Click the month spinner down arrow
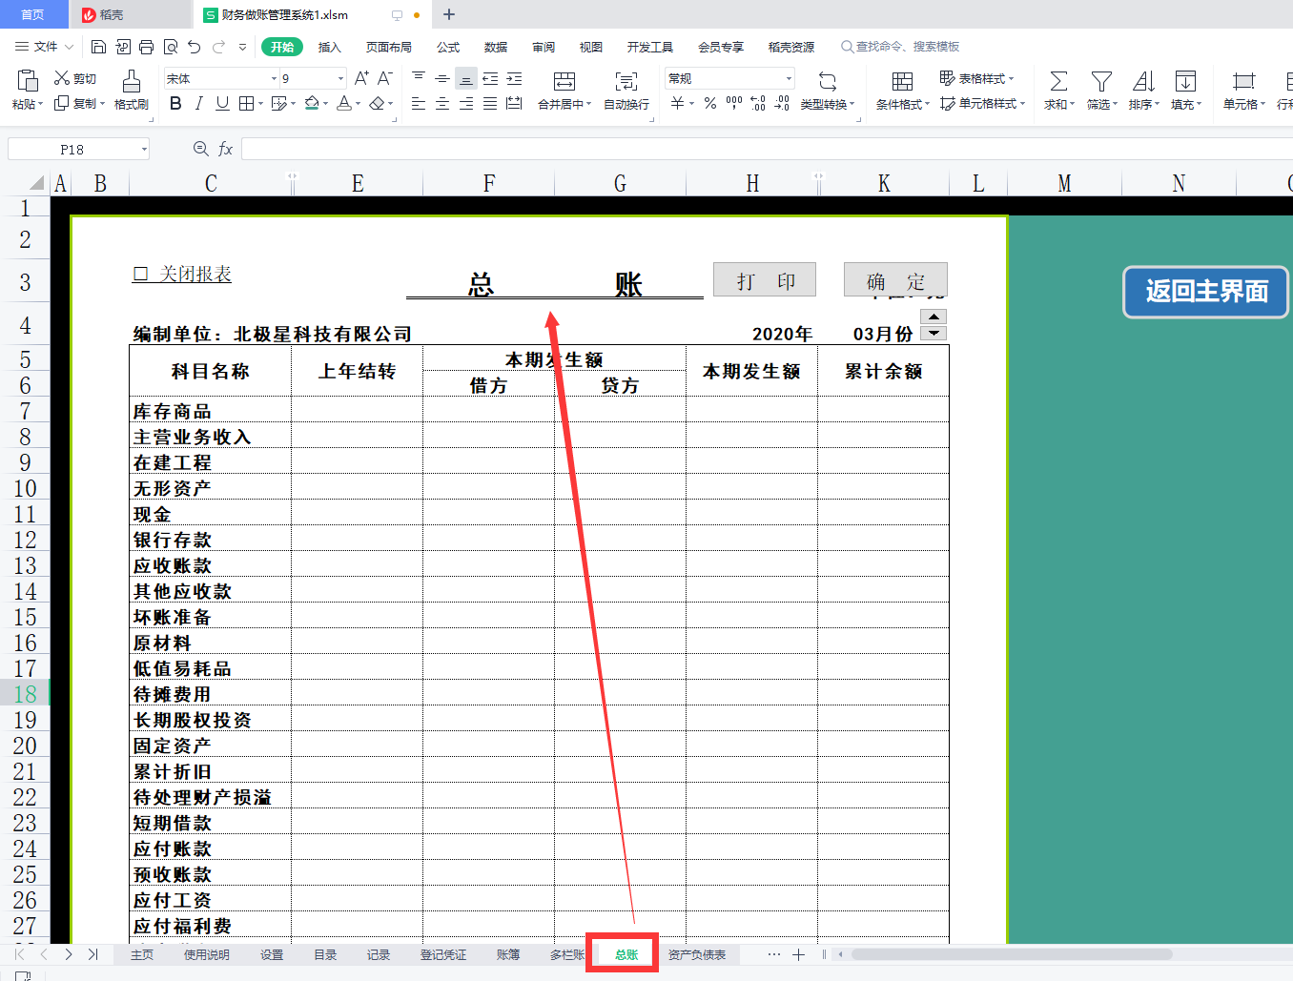The width and height of the screenshot is (1293, 981). click(x=934, y=333)
